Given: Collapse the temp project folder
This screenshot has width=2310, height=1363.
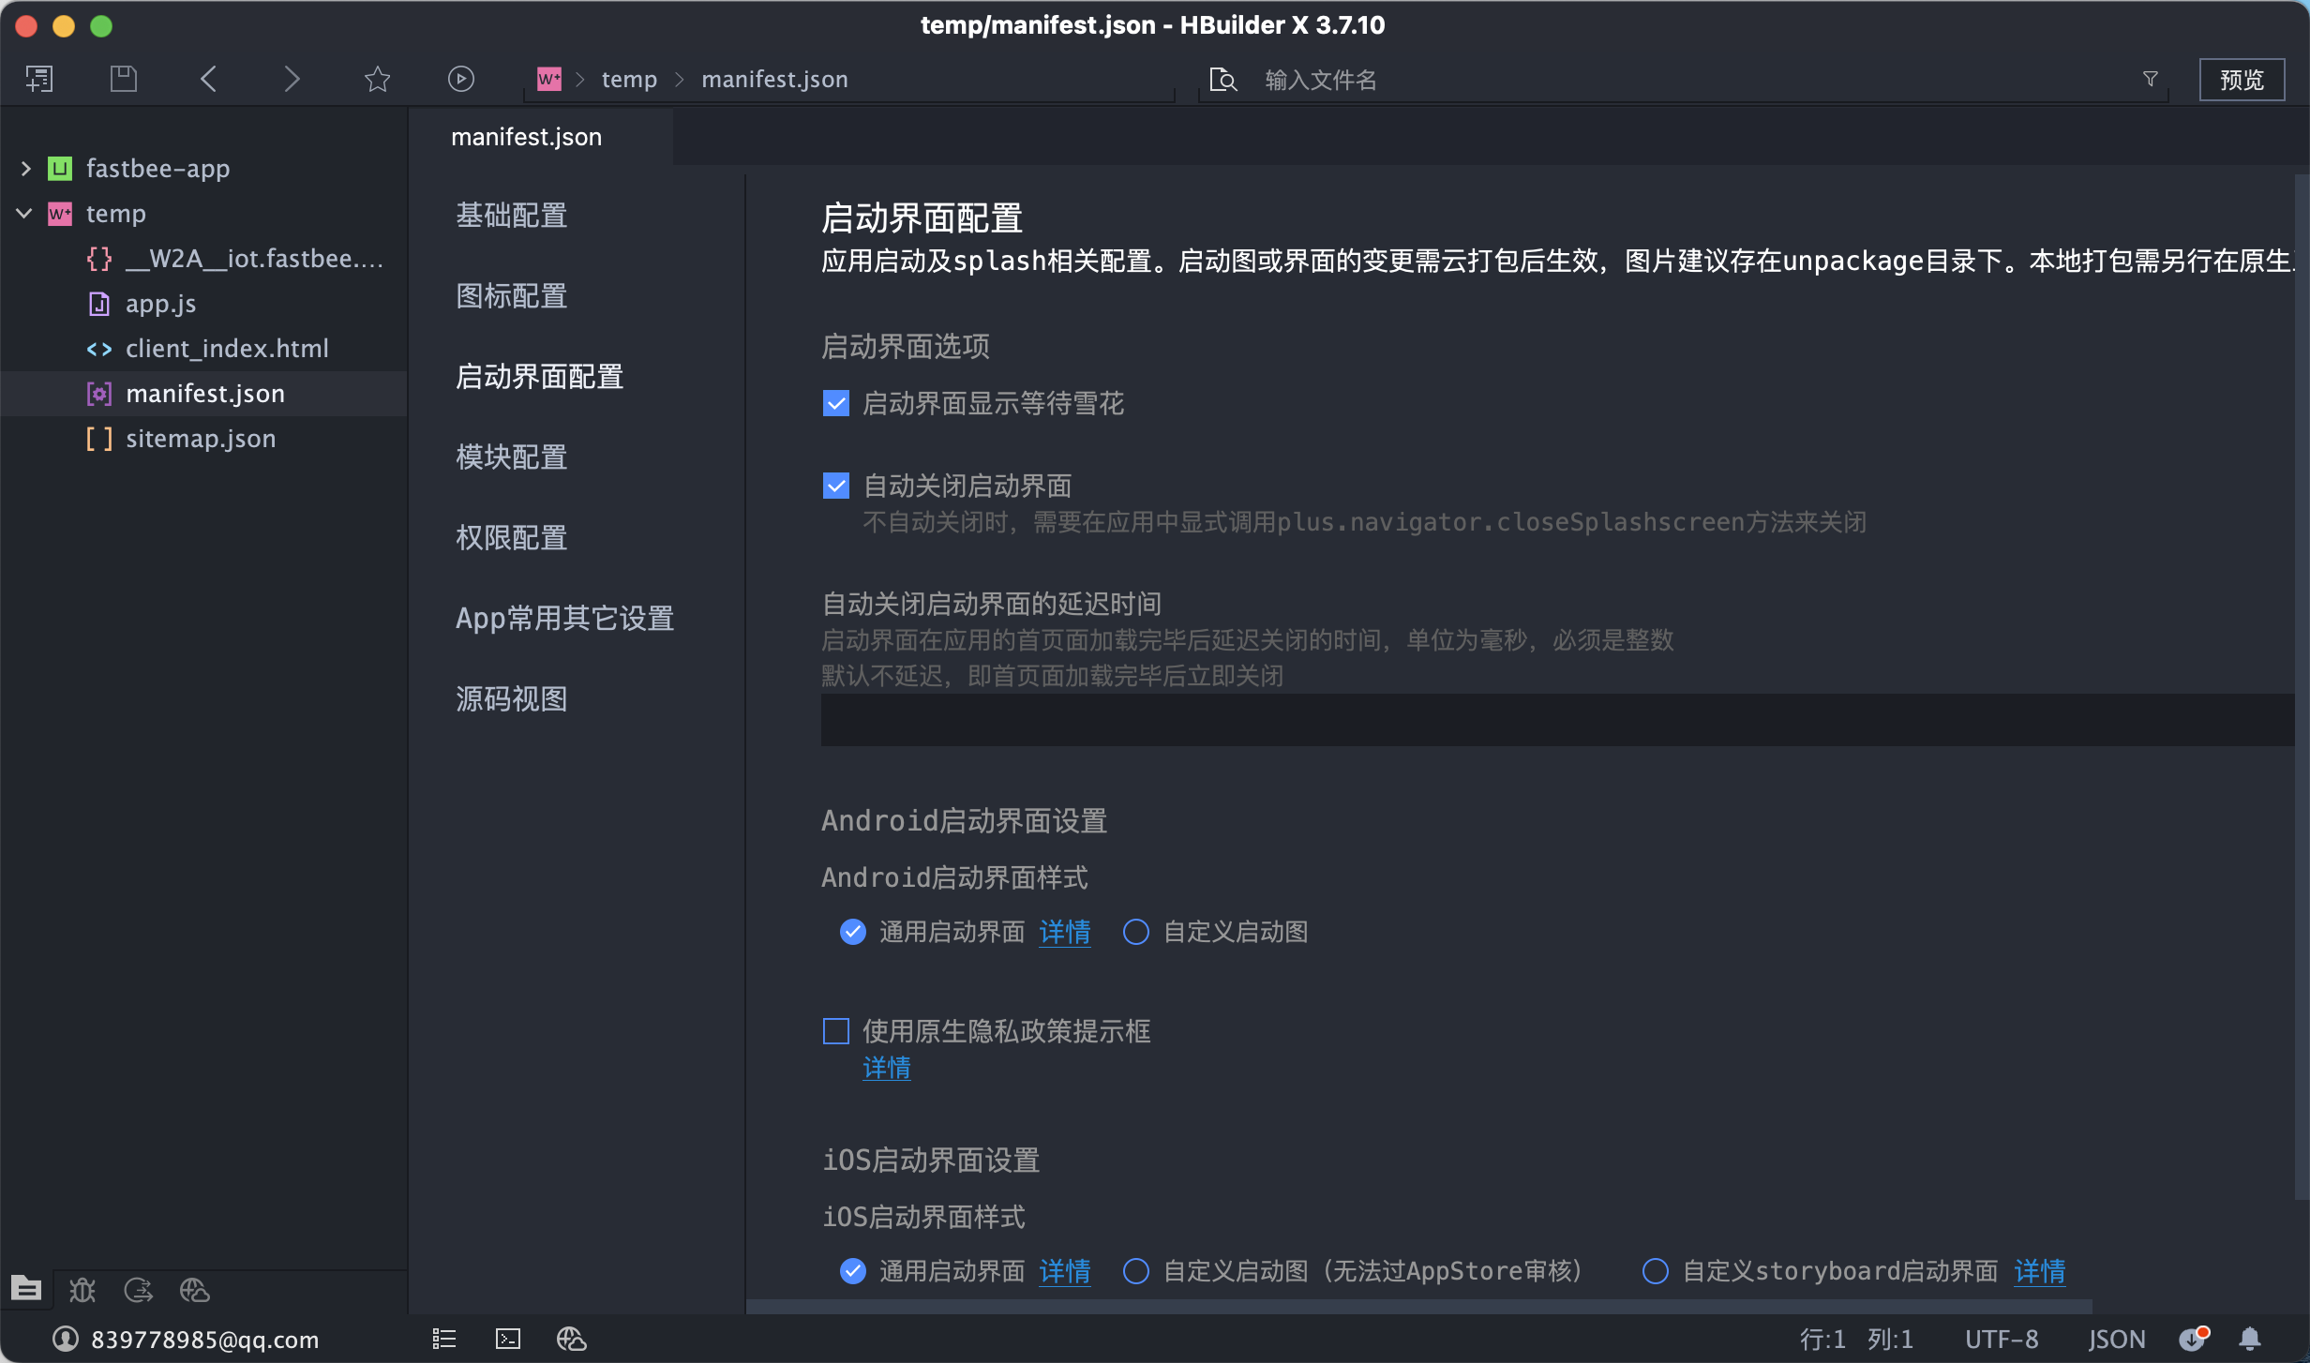Looking at the screenshot, I should point(25,214).
